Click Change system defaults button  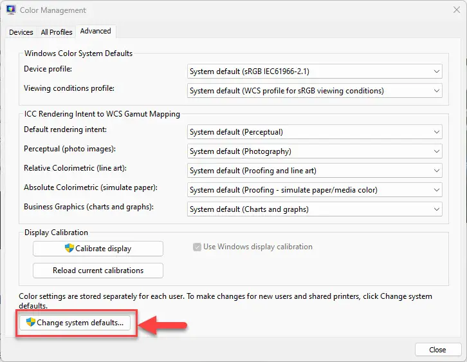75,323
